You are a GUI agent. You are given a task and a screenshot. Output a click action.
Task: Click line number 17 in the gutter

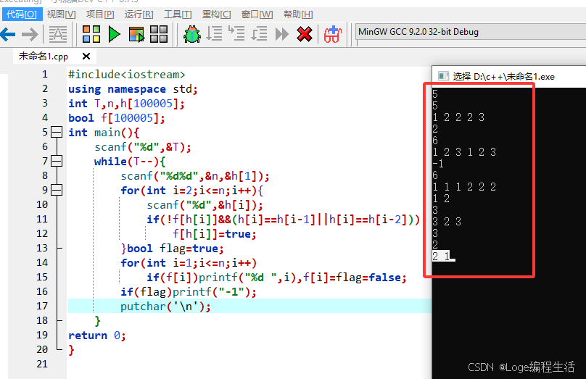pyautogui.click(x=42, y=307)
